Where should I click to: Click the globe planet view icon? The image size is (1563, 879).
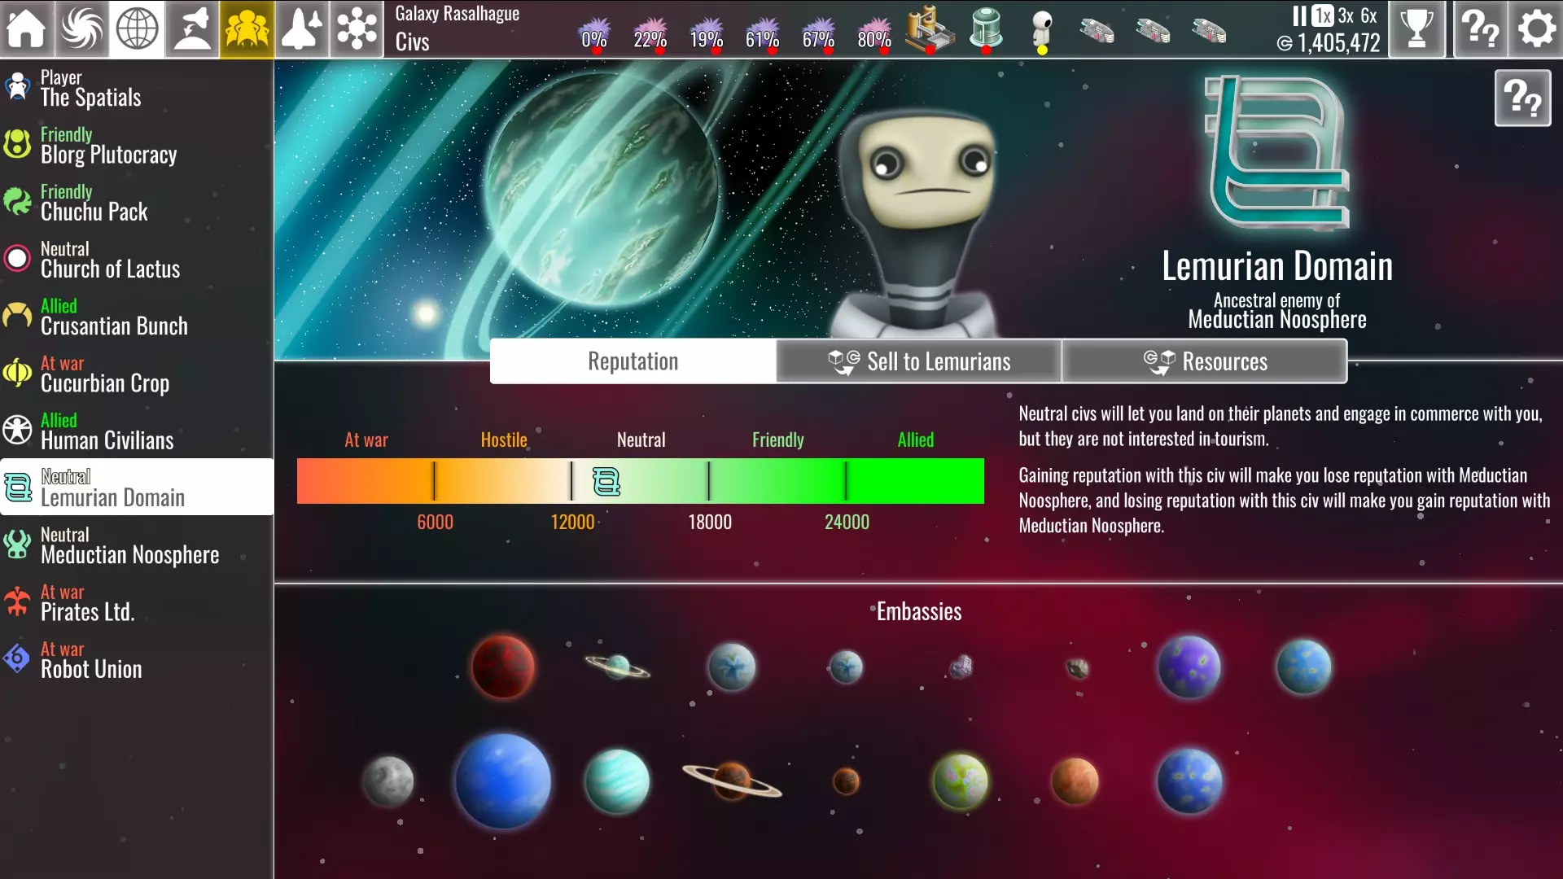pos(137,29)
